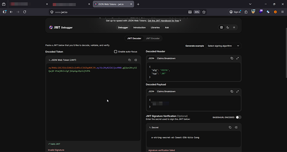Screen dimensions: 287x152
Task: Open site security shield info
Action: pyautogui.click(x=52, y=12)
